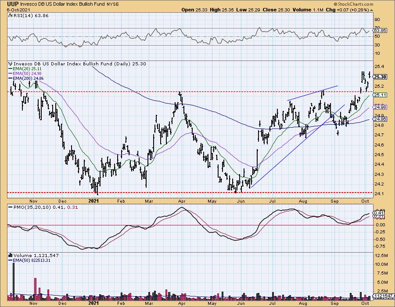Click the red 0.31 PMO signal value in the legend
395x307 pixels.
click(x=73, y=207)
